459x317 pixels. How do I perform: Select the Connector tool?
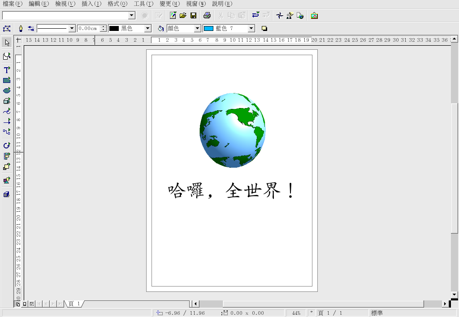[7, 131]
